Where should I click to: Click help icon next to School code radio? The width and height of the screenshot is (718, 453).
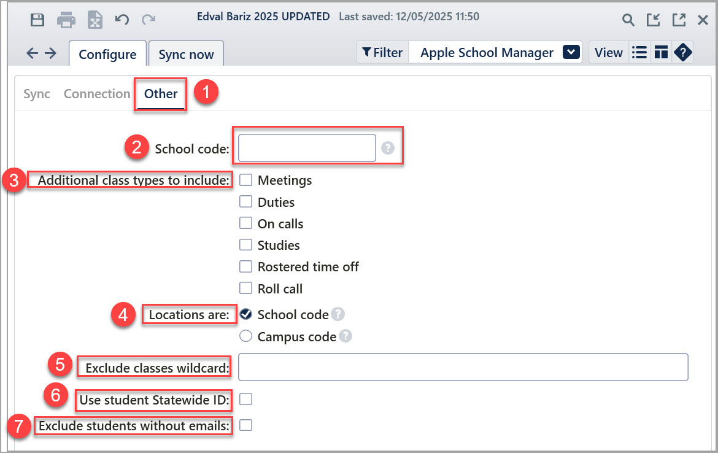338,314
